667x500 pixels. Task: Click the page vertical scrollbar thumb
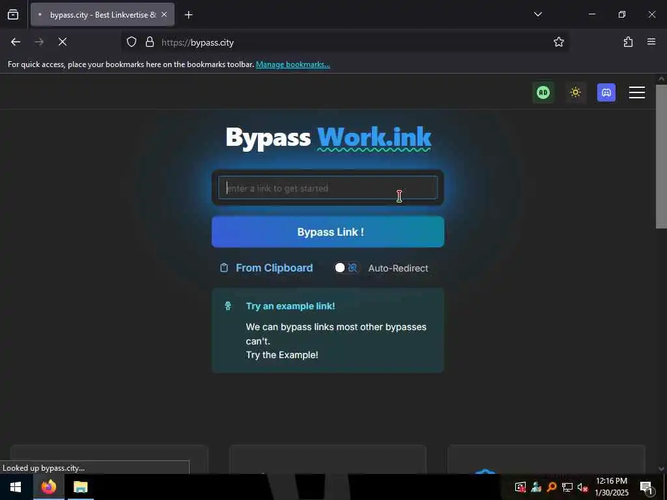coord(661,156)
